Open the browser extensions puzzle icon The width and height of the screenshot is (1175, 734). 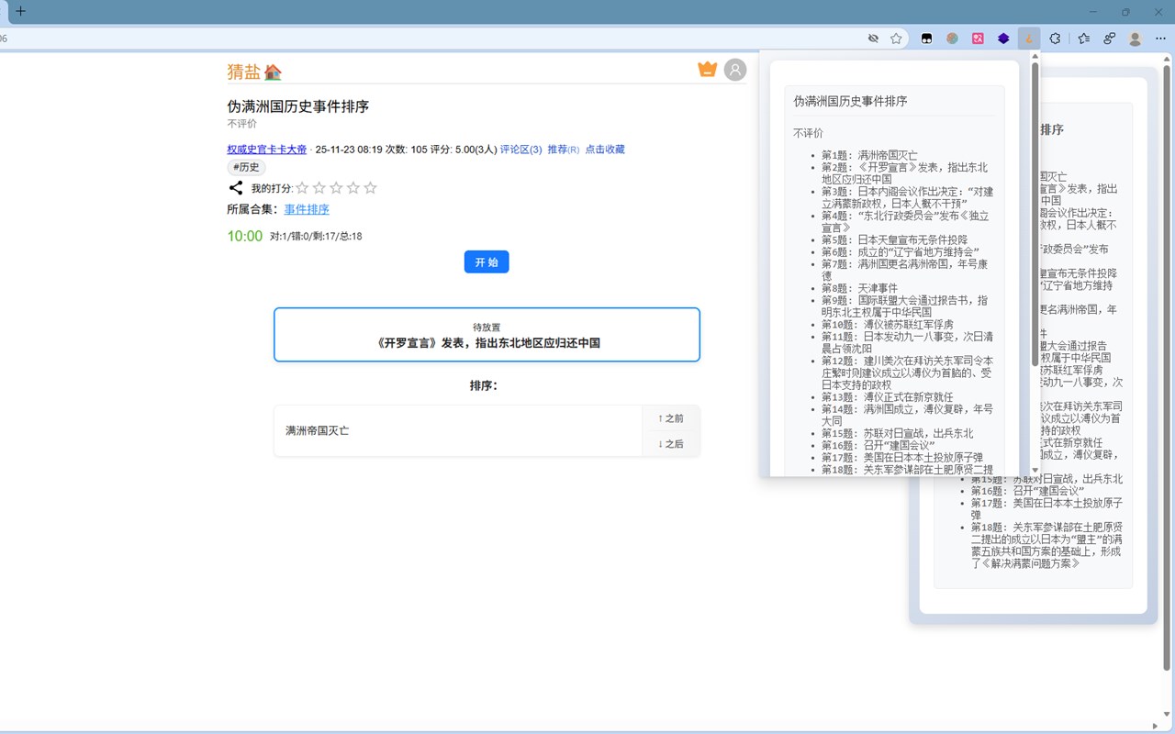pyautogui.click(x=1055, y=39)
